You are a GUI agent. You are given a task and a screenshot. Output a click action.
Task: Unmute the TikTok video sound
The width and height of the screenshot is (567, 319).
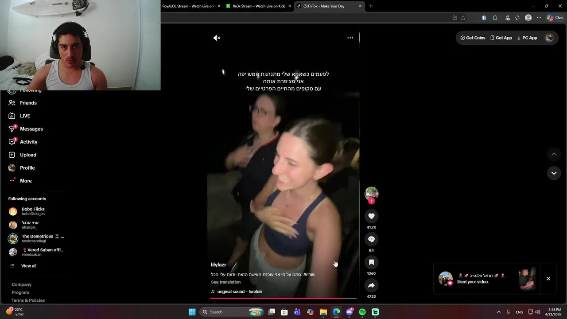click(217, 38)
